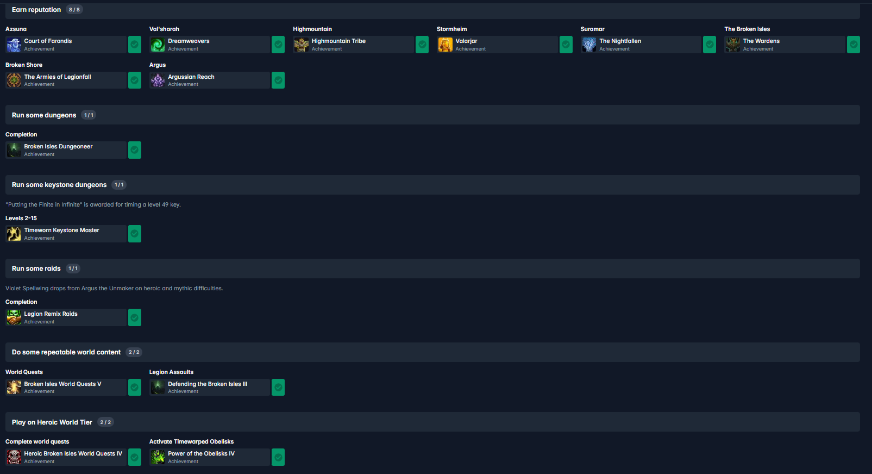Click the Wardens achievement icon

coord(733,45)
